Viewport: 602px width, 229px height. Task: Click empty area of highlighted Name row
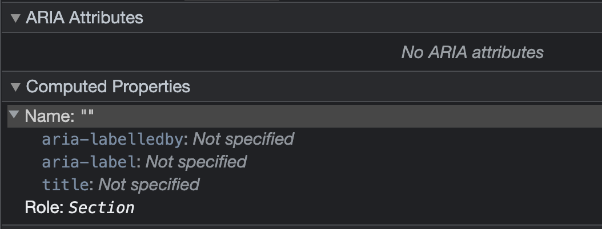point(346,116)
